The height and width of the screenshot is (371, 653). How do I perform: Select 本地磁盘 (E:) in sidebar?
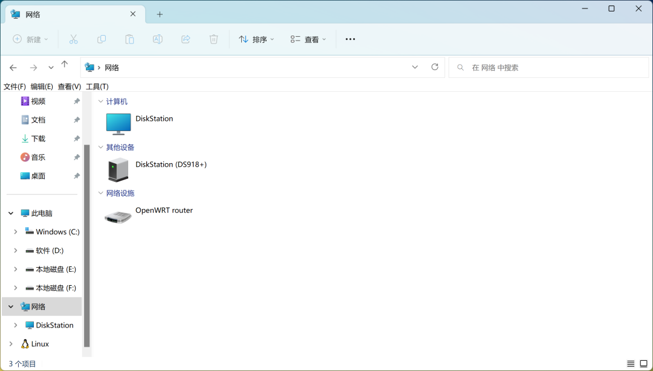click(x=51, y=269)
